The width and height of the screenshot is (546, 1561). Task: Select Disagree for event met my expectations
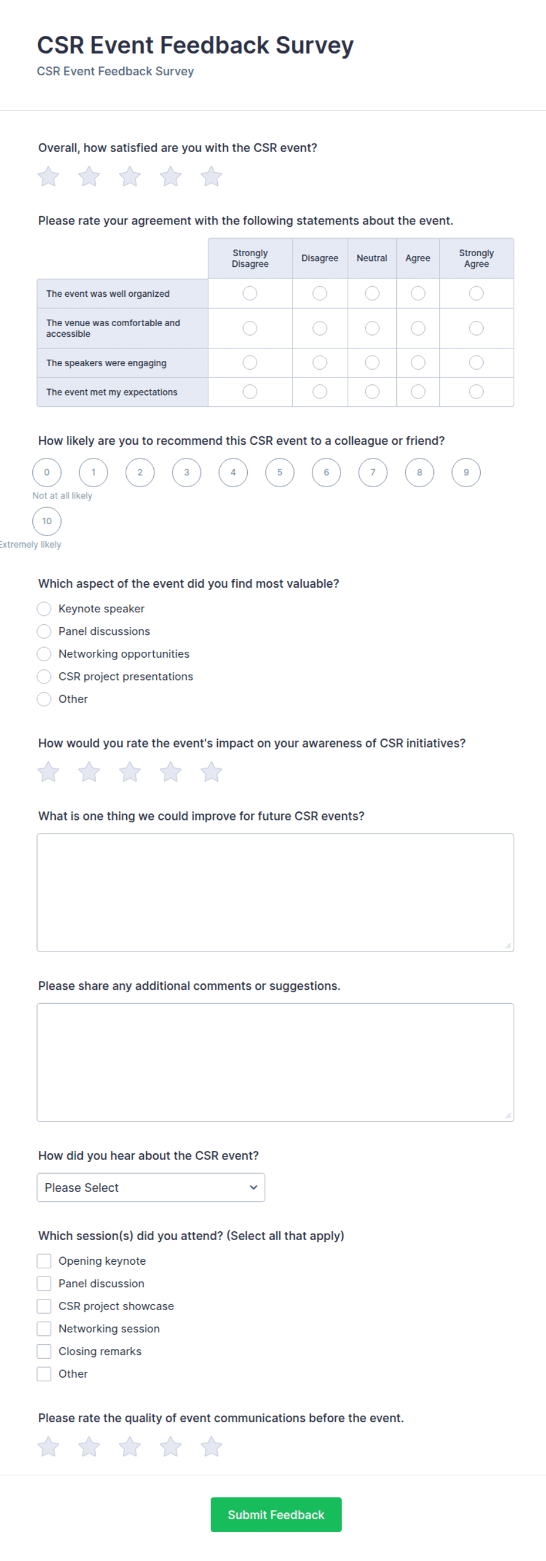pyautogui.click(x=319, y=392)
